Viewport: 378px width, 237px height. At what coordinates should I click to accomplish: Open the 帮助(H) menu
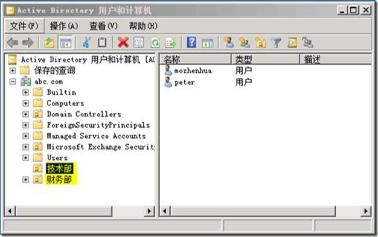click(x=143, y=26)
